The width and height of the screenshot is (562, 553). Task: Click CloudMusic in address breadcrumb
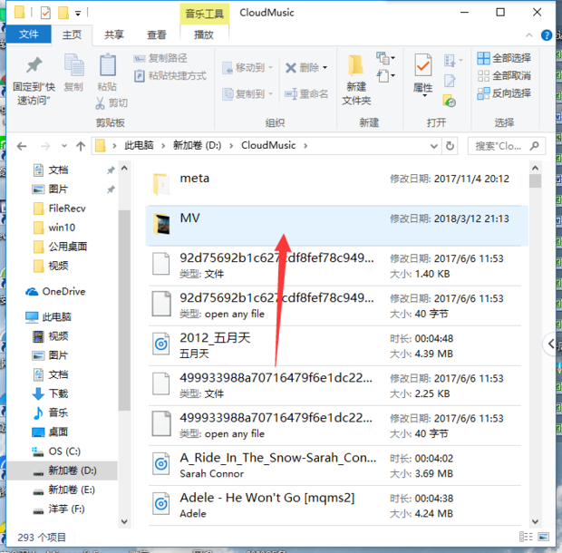(268, 146)
